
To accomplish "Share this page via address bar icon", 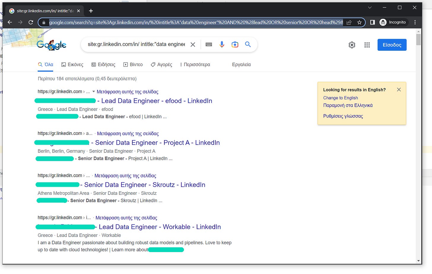I will (349, 22).
